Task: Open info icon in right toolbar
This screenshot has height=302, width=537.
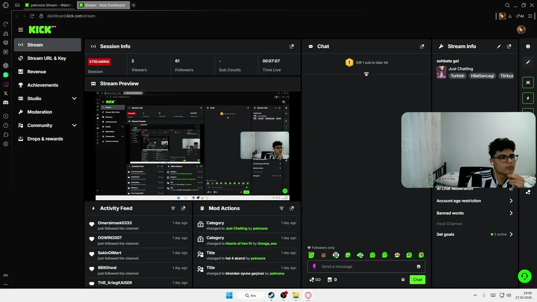Action: pyautogui.click(x=528, y=47)
